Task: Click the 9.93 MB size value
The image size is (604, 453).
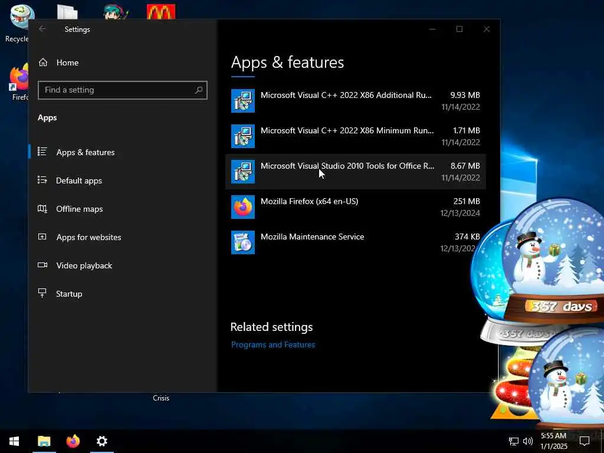Action: tap(465, 95)
